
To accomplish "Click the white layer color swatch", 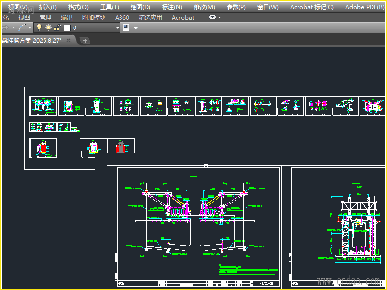I will point(67,28).
